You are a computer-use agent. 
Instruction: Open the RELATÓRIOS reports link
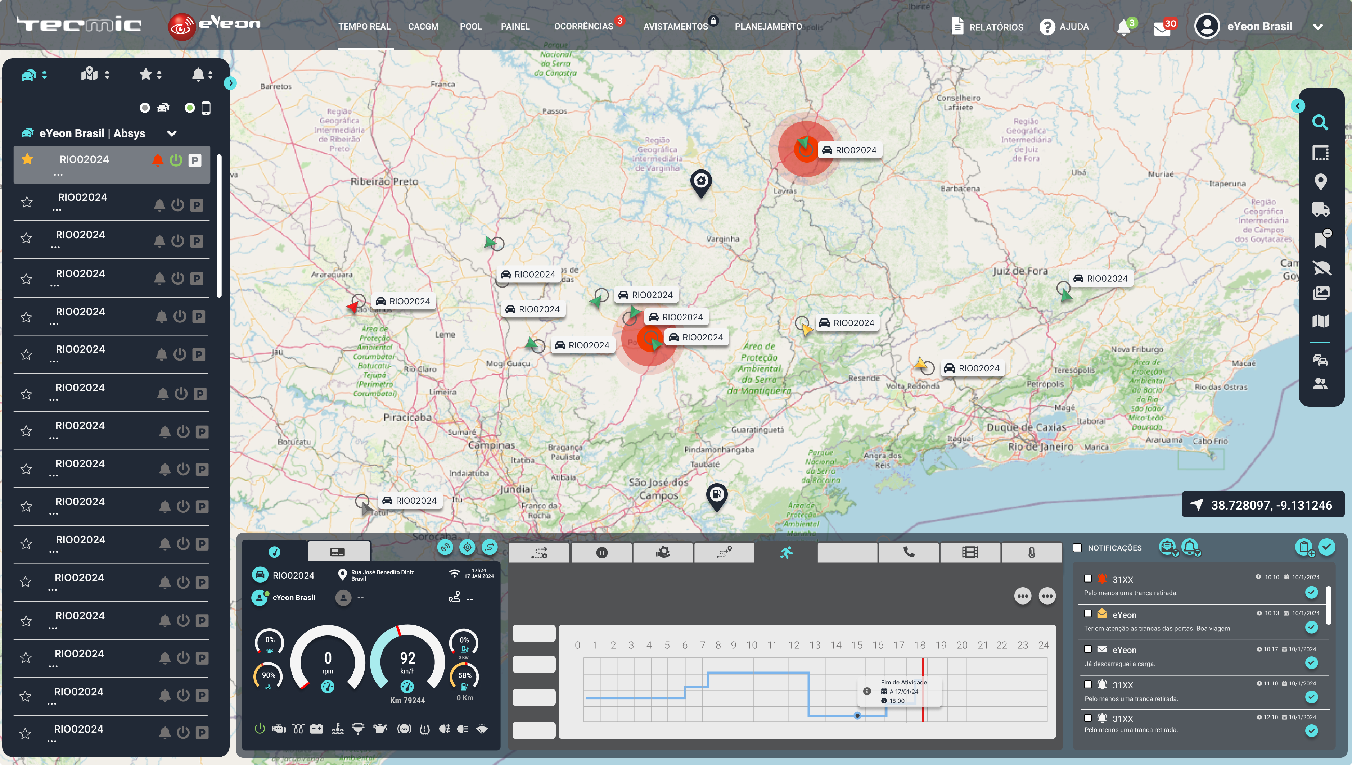pos(987,27)
